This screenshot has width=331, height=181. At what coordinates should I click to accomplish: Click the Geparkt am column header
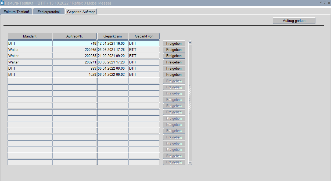pyautogui.click(x=113, y=36)
